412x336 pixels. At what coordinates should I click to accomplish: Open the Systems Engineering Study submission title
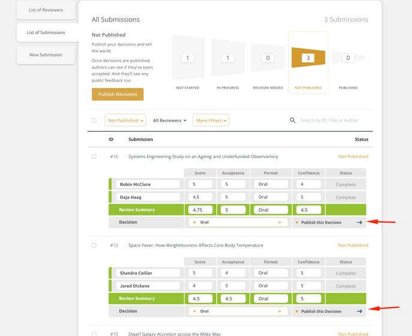[203, 157]
